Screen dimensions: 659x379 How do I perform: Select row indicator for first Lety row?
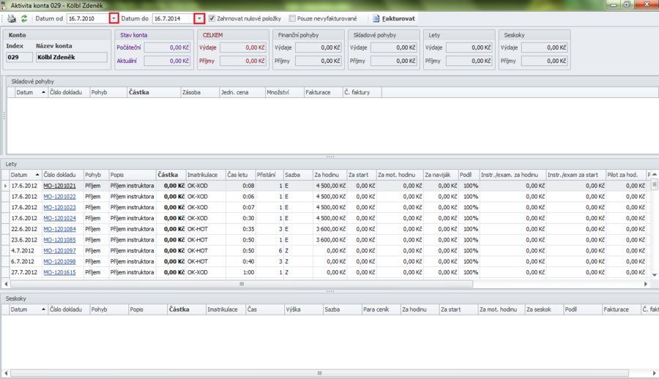click(x=5, y=186)
